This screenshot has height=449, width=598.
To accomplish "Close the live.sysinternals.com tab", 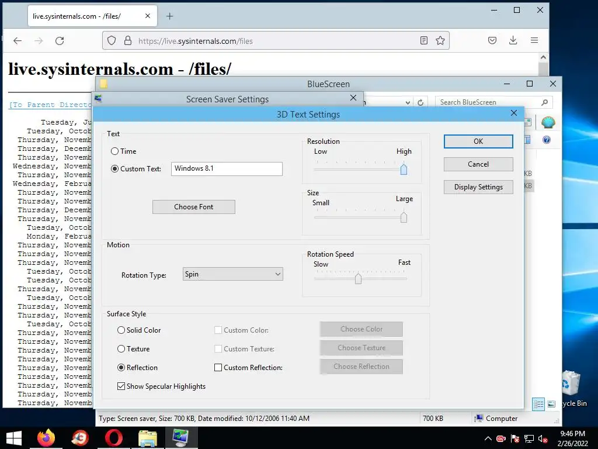I will click(148, 16).
